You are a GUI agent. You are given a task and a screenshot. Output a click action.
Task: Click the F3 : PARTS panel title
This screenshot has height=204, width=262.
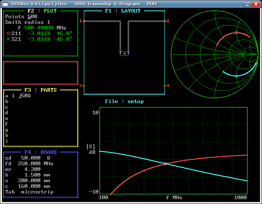tap(40, 90)
